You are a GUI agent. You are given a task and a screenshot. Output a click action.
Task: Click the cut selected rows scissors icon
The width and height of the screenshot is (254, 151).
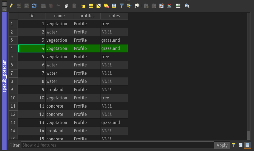(58, 6)
